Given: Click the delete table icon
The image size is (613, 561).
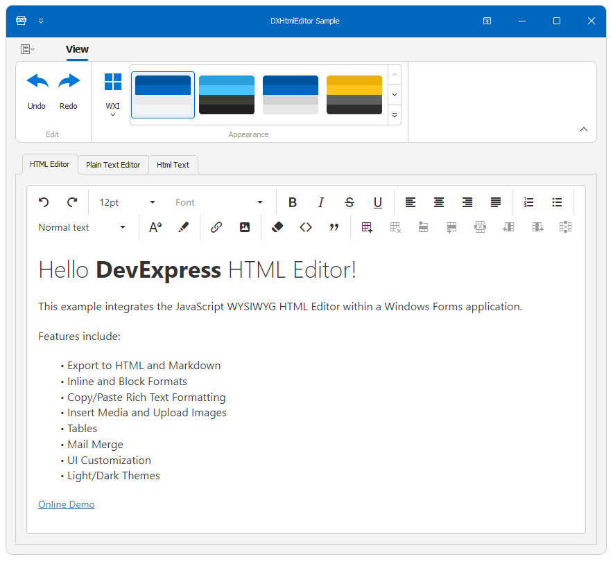Looking at the screenshot, I should click(395, 227).
